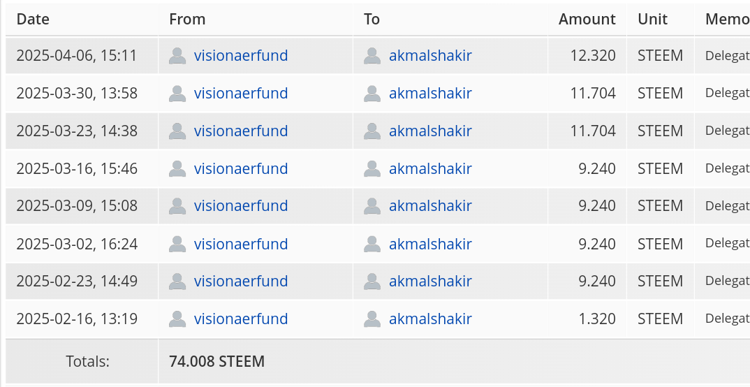Click visionaerfund avatar icon in 2025-03-02 row
The image size is (750, 387).
[177, 244]
